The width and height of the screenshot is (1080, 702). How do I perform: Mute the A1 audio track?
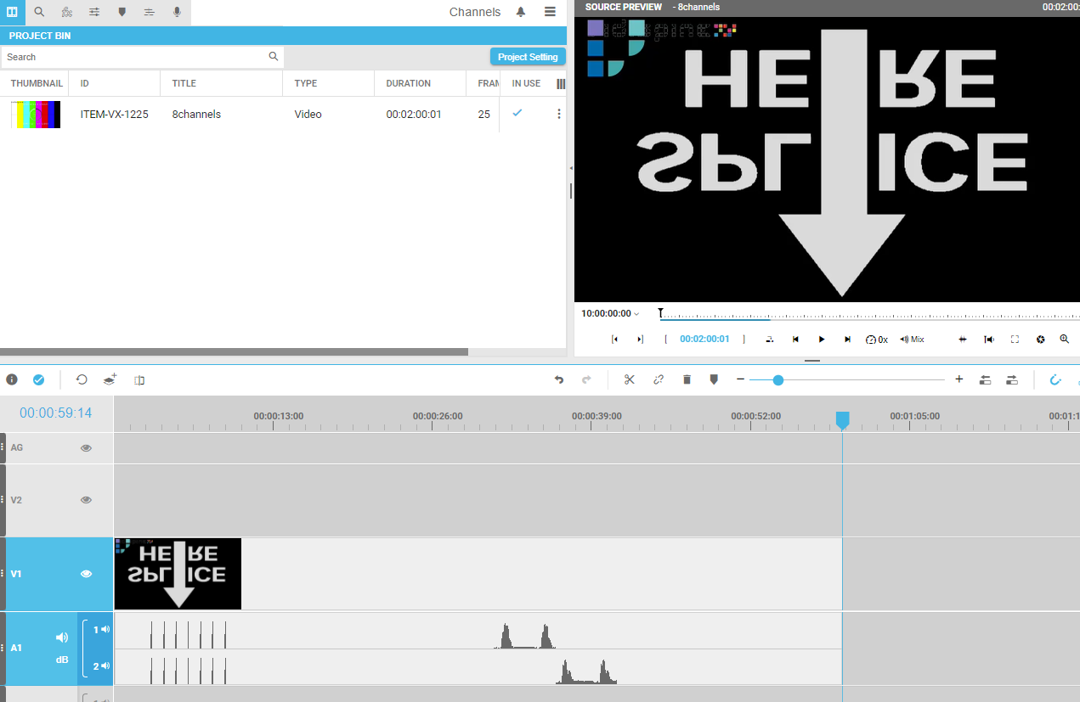[62, 637]
